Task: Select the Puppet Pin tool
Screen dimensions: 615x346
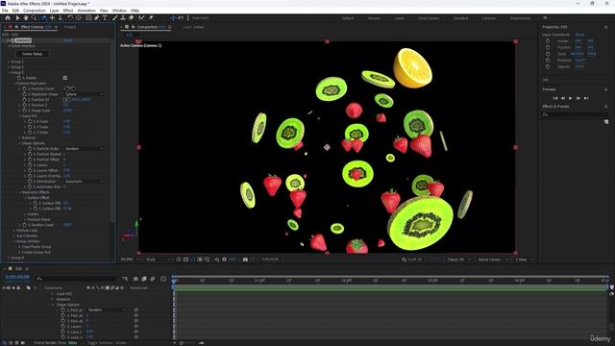Action: coord(151,18)
